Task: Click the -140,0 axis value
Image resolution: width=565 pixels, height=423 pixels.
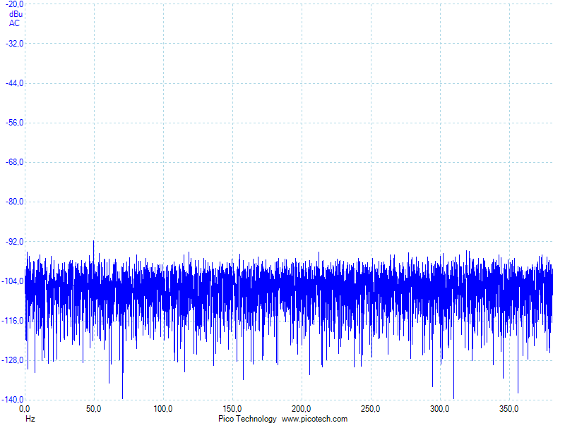Action: (13, 400)
